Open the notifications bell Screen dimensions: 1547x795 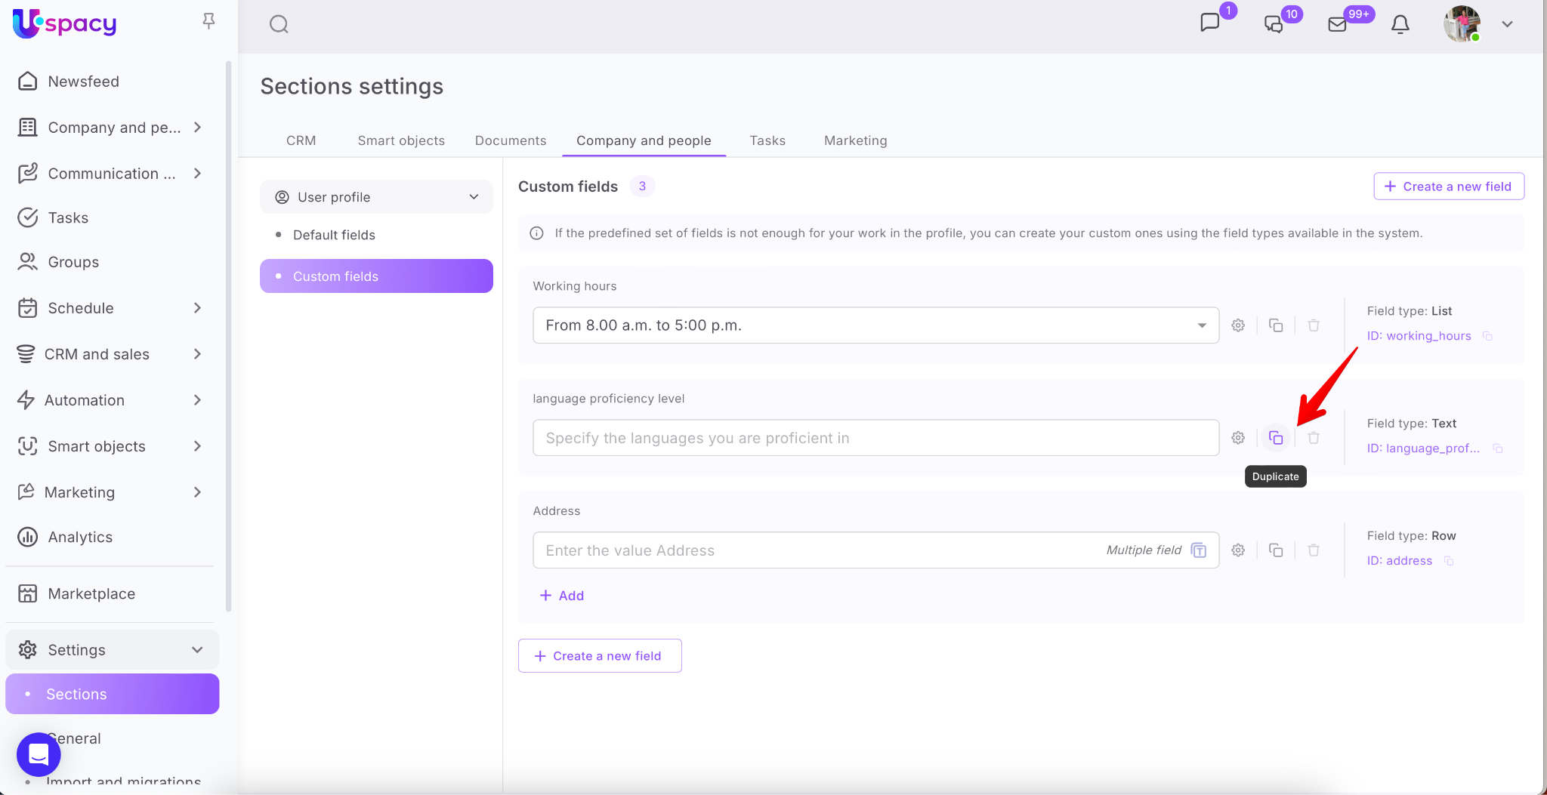(x=1400, y=25)
